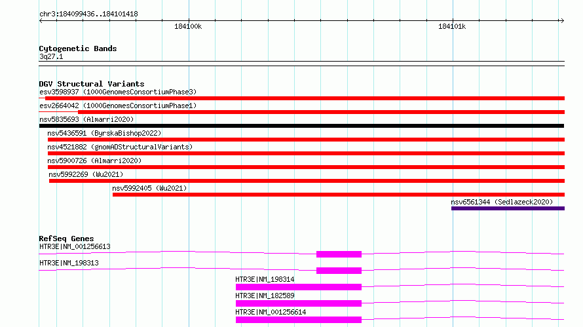
Task: Open nsv5436591 ByrskaBishop2022 label
Action: 104,133
